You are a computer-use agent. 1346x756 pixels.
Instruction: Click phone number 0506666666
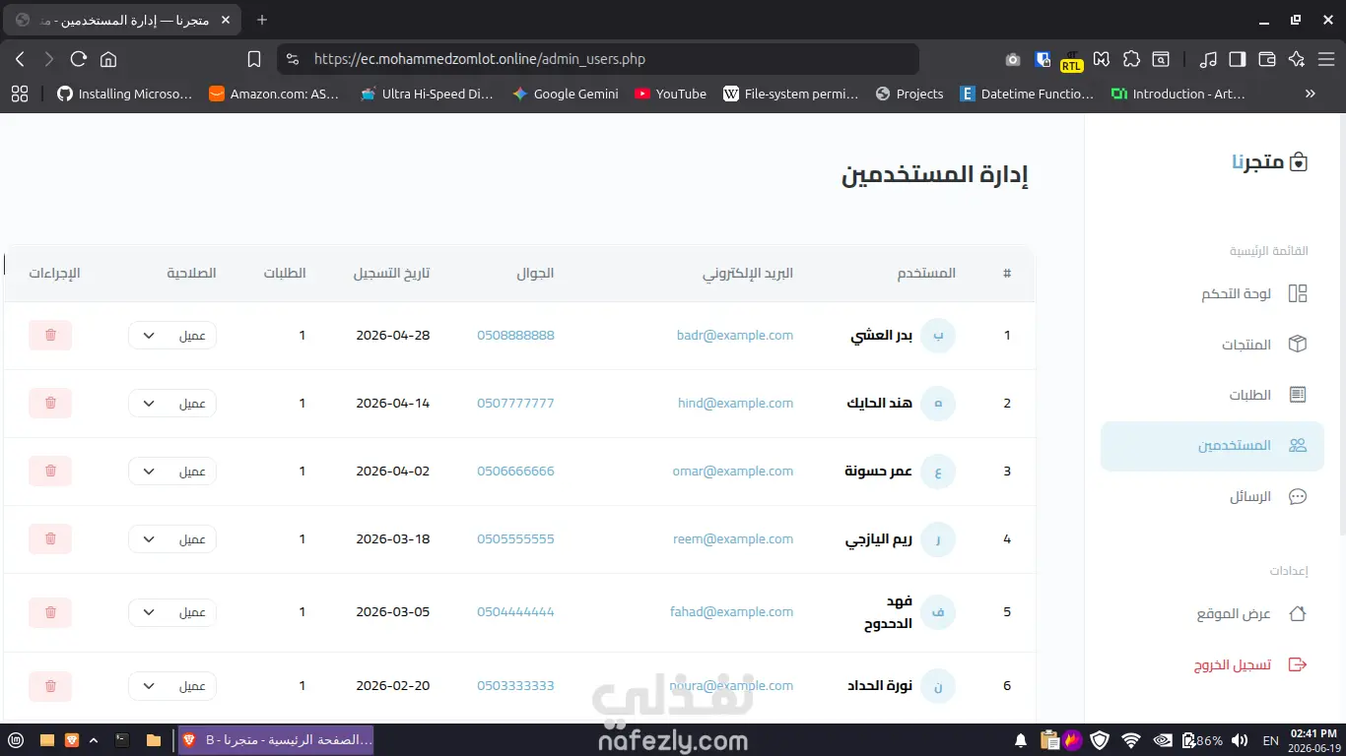[515, 472]
